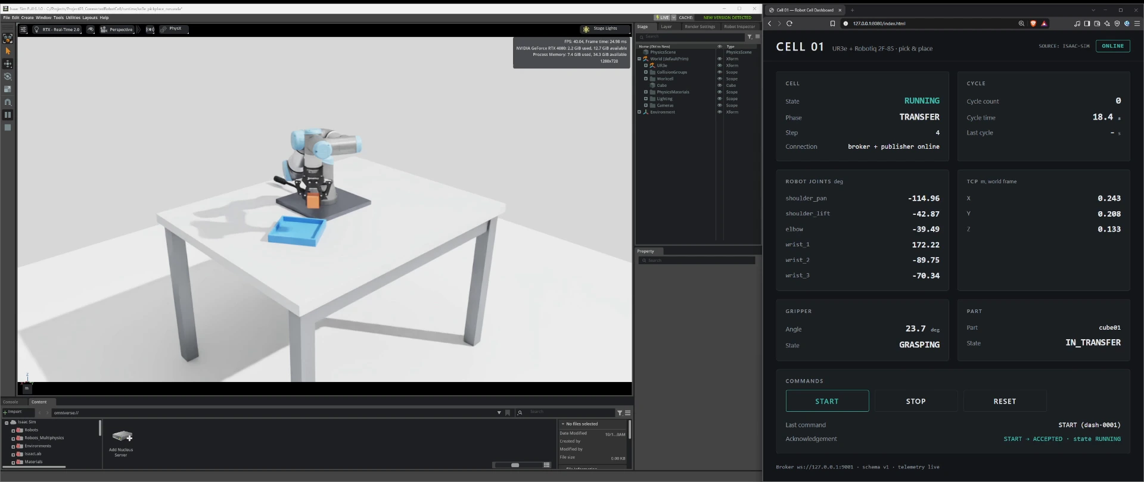The width and height of the screenshot is (1144, 482).
Task: Expand the Environment tree node
Action: tap(639, 112)
